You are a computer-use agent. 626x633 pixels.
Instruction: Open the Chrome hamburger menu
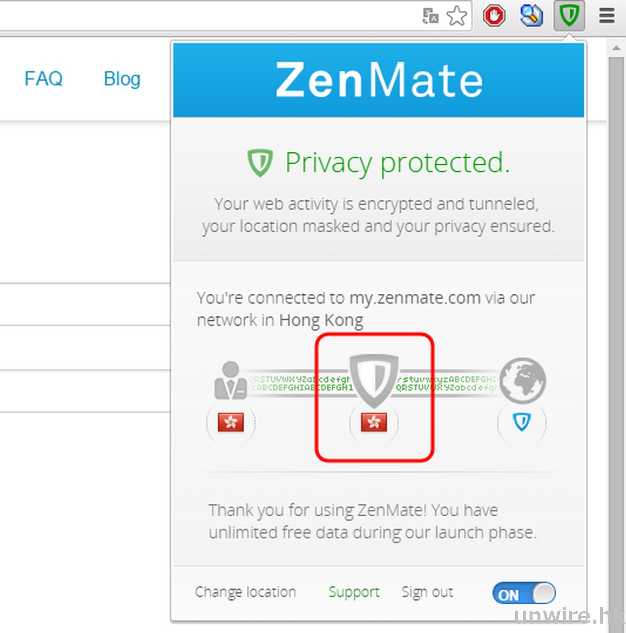coord(607,16)
